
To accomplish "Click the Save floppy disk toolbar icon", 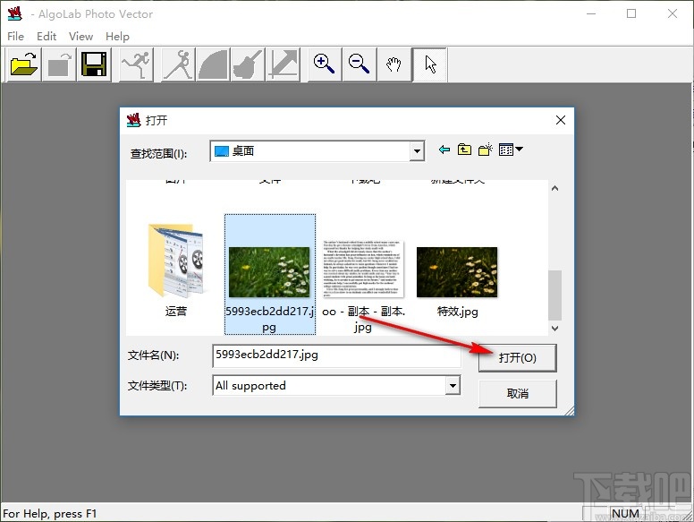I will coord(94,64).
